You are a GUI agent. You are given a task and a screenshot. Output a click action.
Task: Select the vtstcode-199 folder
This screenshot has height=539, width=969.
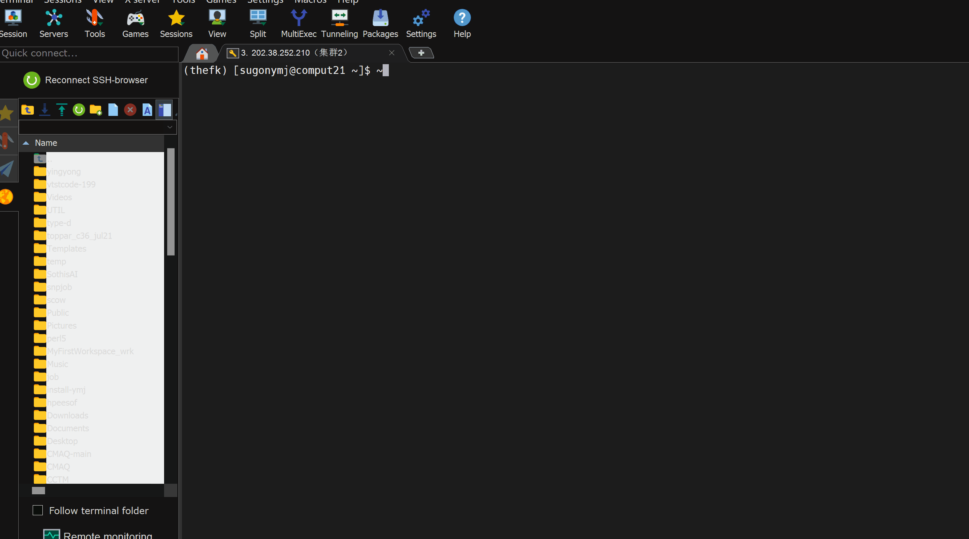click(x=65, y=184)
